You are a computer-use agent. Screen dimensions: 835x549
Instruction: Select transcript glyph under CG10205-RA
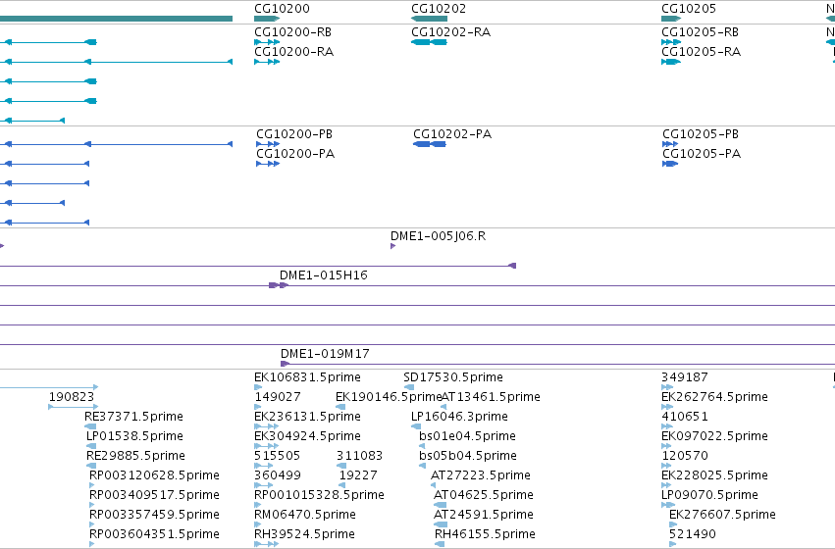click(671, 62)
